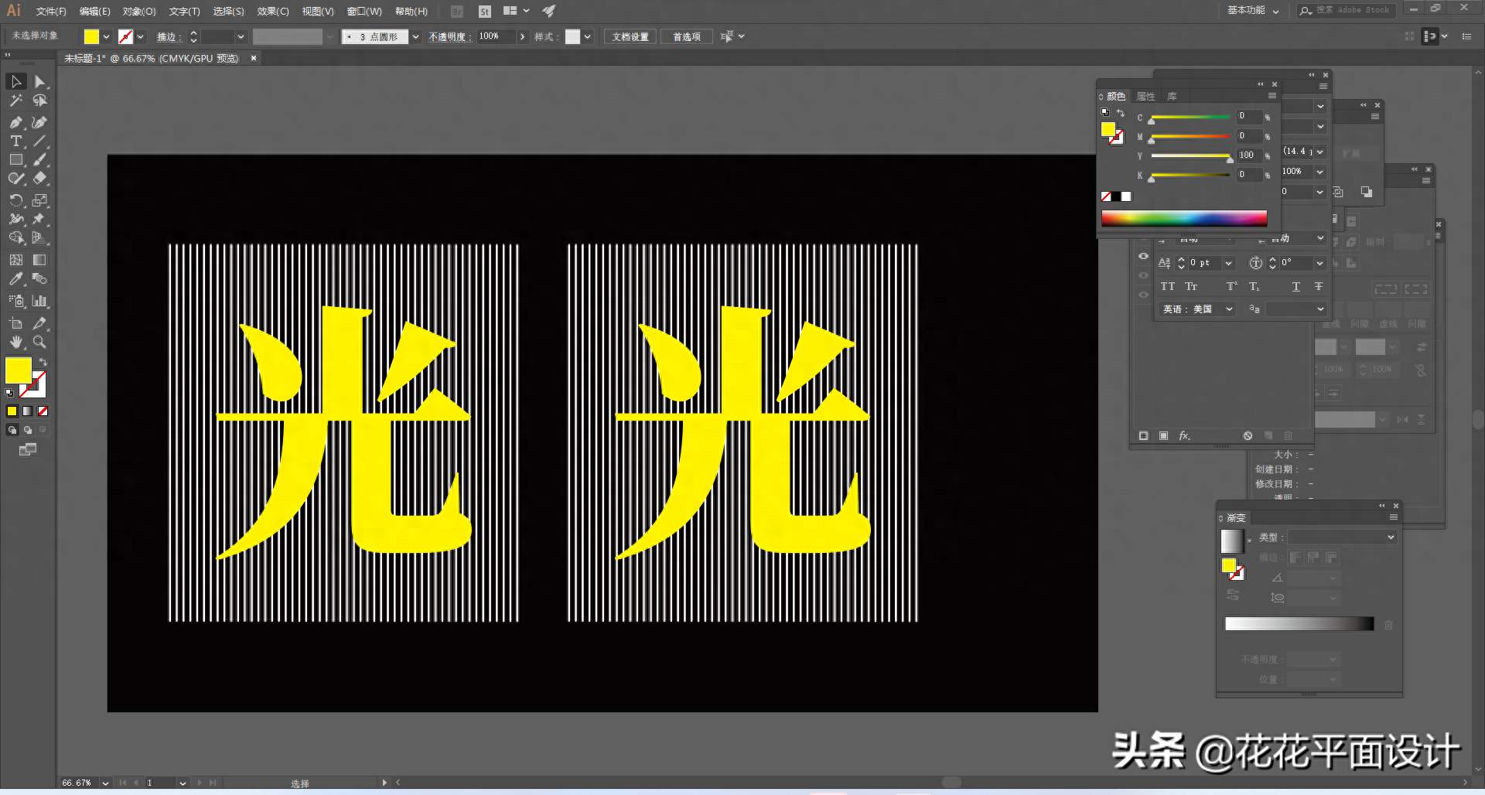The width and height of the screenshot is (1485, 795).
Task: Click the 文档设置 button
Action: 630,36
